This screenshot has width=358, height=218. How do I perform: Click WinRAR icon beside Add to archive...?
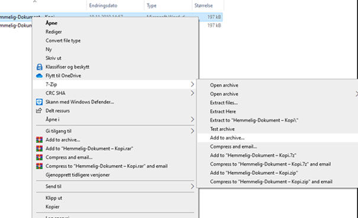click(x=39, y=140)
